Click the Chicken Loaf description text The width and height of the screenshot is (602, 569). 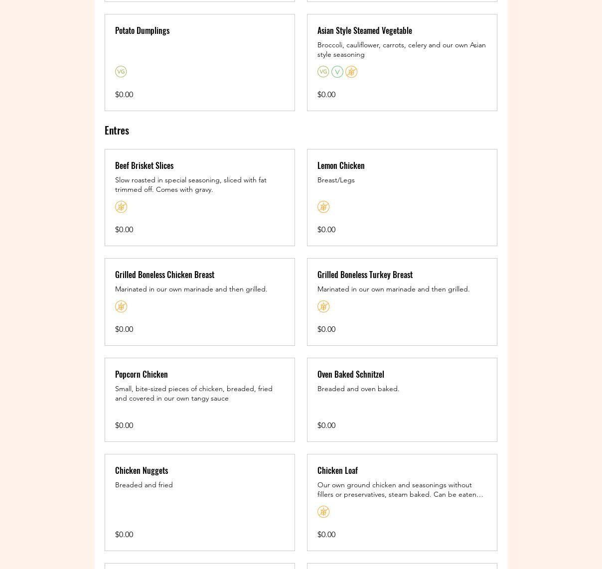[x=400, y=489]
